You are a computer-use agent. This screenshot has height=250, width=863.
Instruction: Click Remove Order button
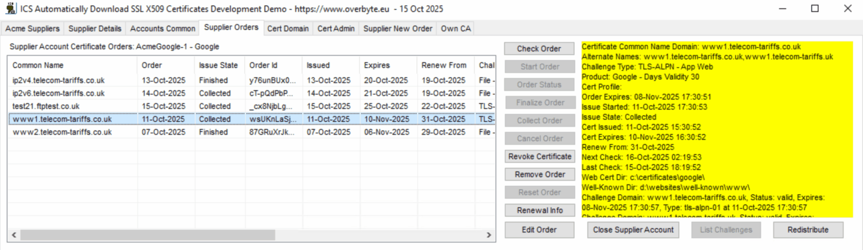[x=539, y=174]
